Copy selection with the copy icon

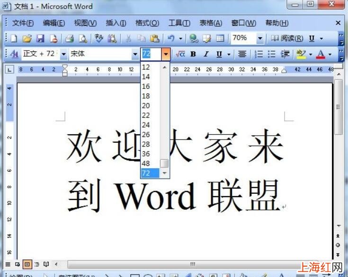click(x=142, y=39)
